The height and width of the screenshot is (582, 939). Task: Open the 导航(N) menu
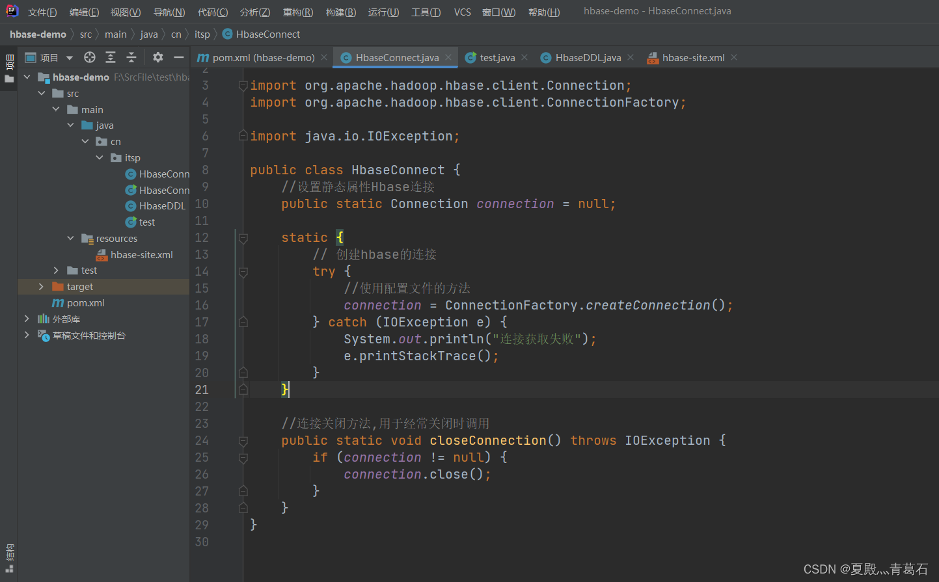pos(169,12)
